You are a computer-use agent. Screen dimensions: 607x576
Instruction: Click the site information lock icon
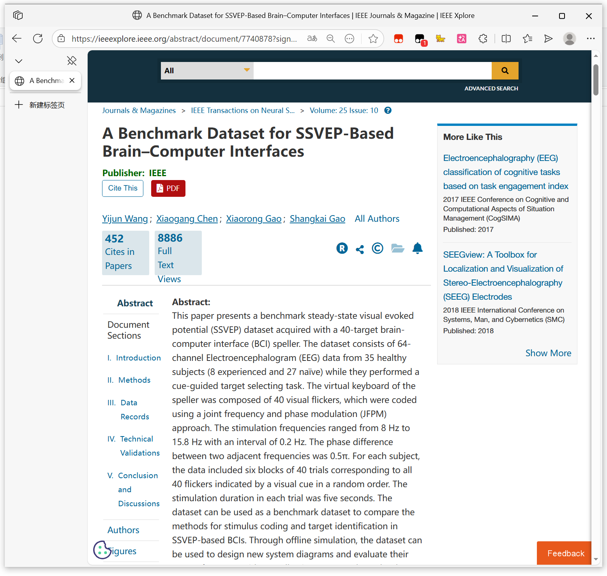(x=61, y=39)
